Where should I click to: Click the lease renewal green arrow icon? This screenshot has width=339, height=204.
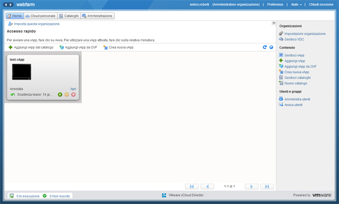[x=13, y=95]
